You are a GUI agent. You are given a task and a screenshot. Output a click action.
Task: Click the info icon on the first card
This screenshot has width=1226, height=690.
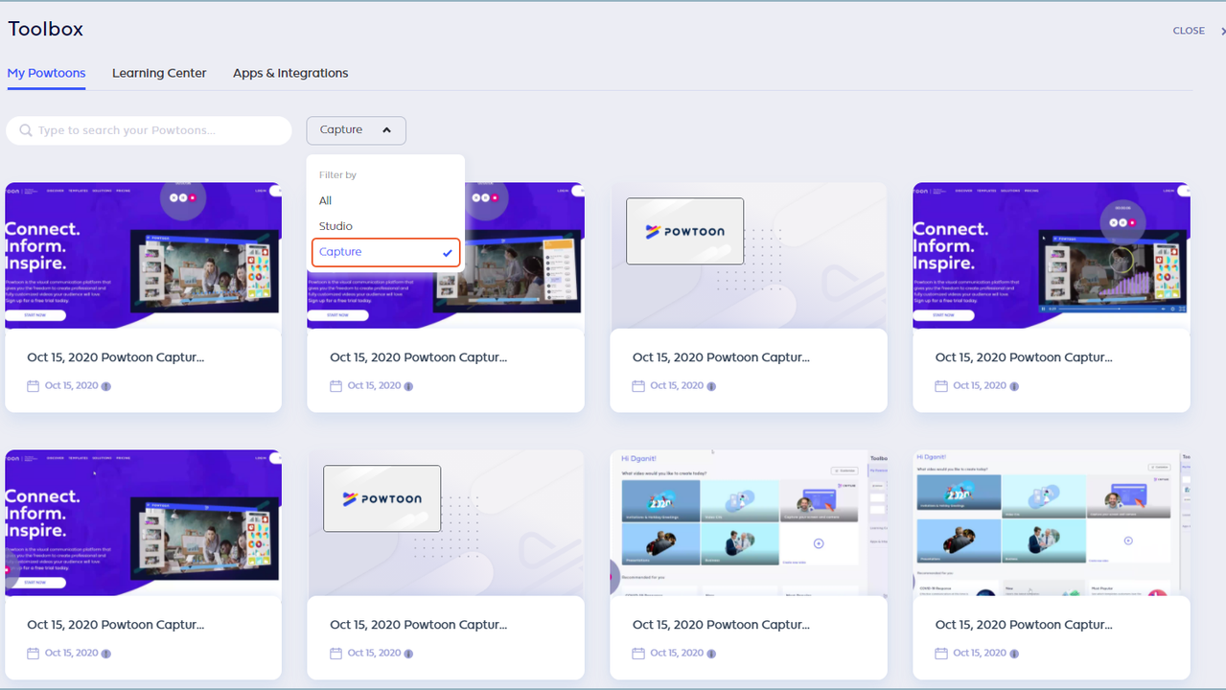(106, 386)
